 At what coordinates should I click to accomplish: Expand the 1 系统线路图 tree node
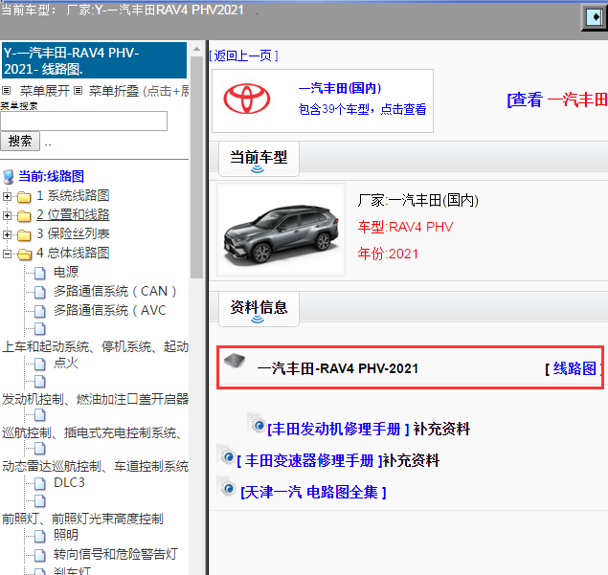click(x=7, y=196)
